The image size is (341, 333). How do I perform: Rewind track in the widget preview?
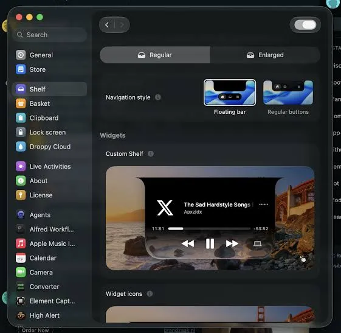(x=187, y=244)
